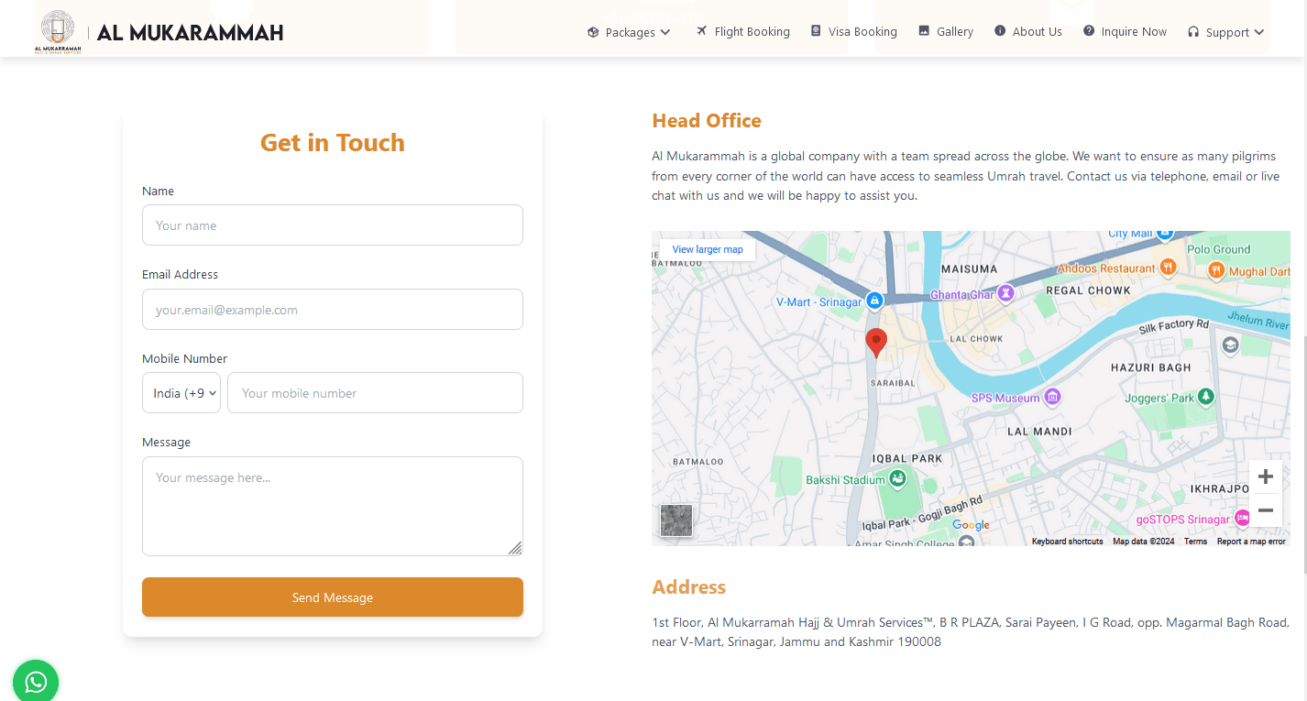Expand Packages dropdown chevron
Image resolution: width=1307 pixels, height=701 pixels.
665,32
